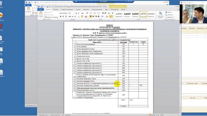This screenshot has height=116, width=207.
Task: Clear formatting with the eraser icon
Action: [87, 13]
